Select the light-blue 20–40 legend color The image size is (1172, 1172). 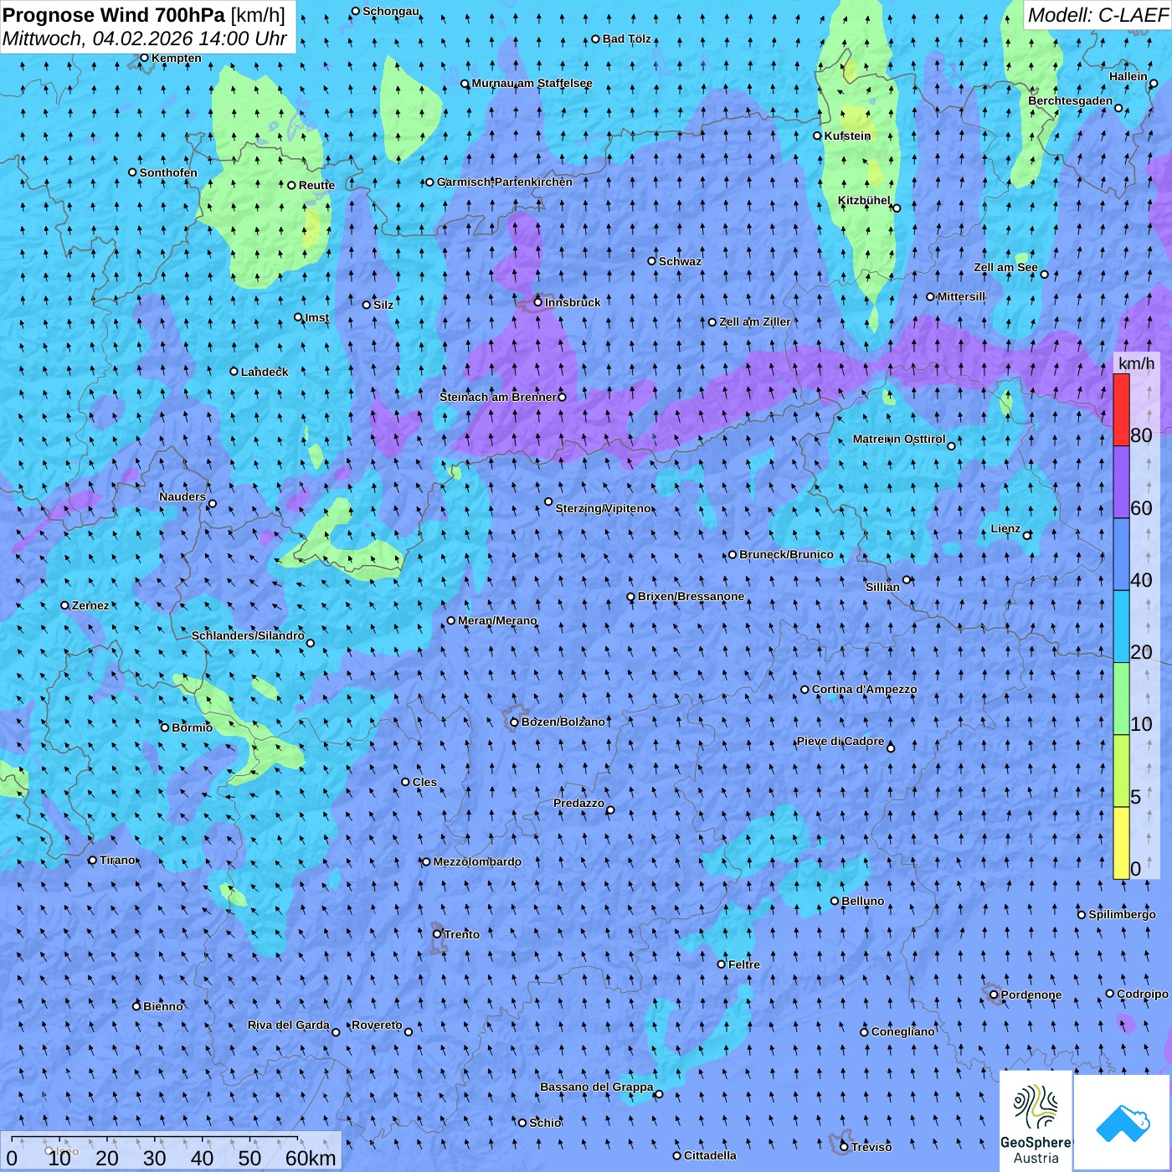[x=1121, y=627]
